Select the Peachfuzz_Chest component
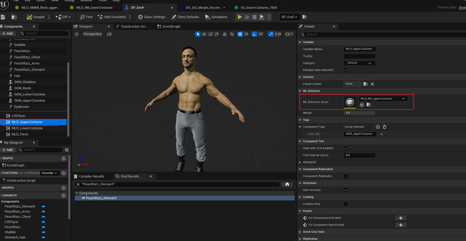 27,57
